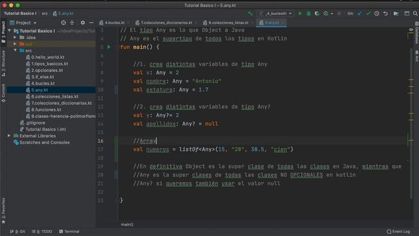
Task: Open Project Structure icon in toolbar
Action: click(396, 13)
